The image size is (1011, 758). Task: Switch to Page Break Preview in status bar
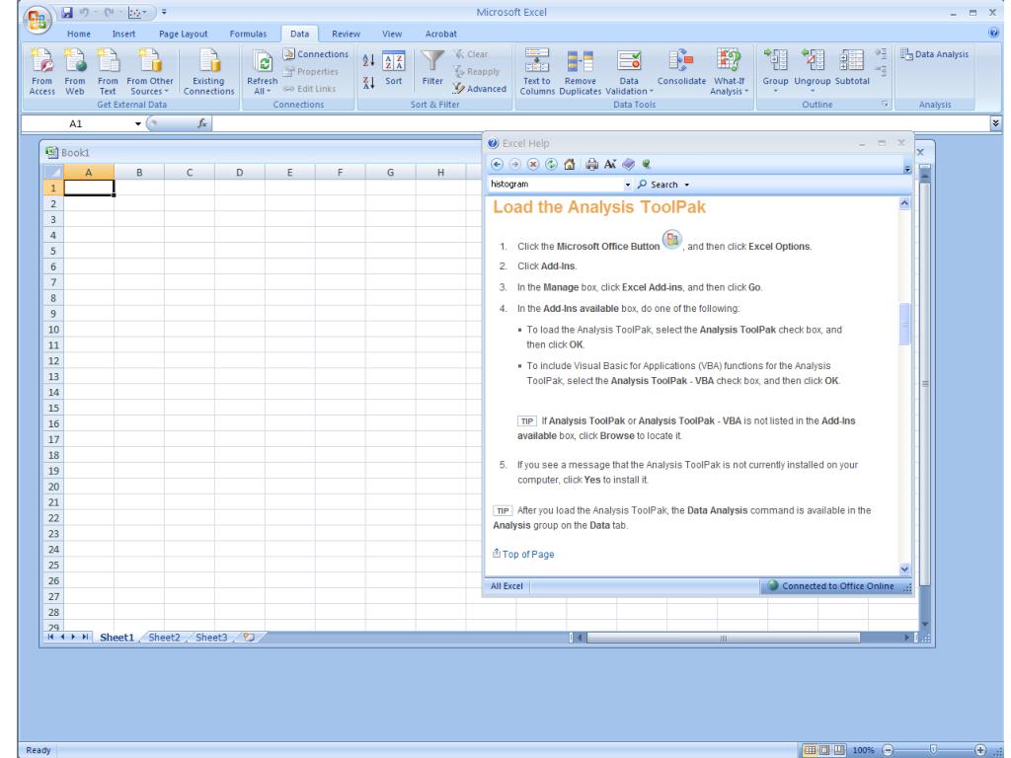click(839, 750)
